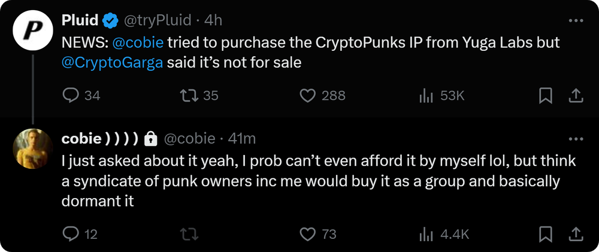Repost cobie's reply
This screenshot has width=599, height=252.
[188, 234]
